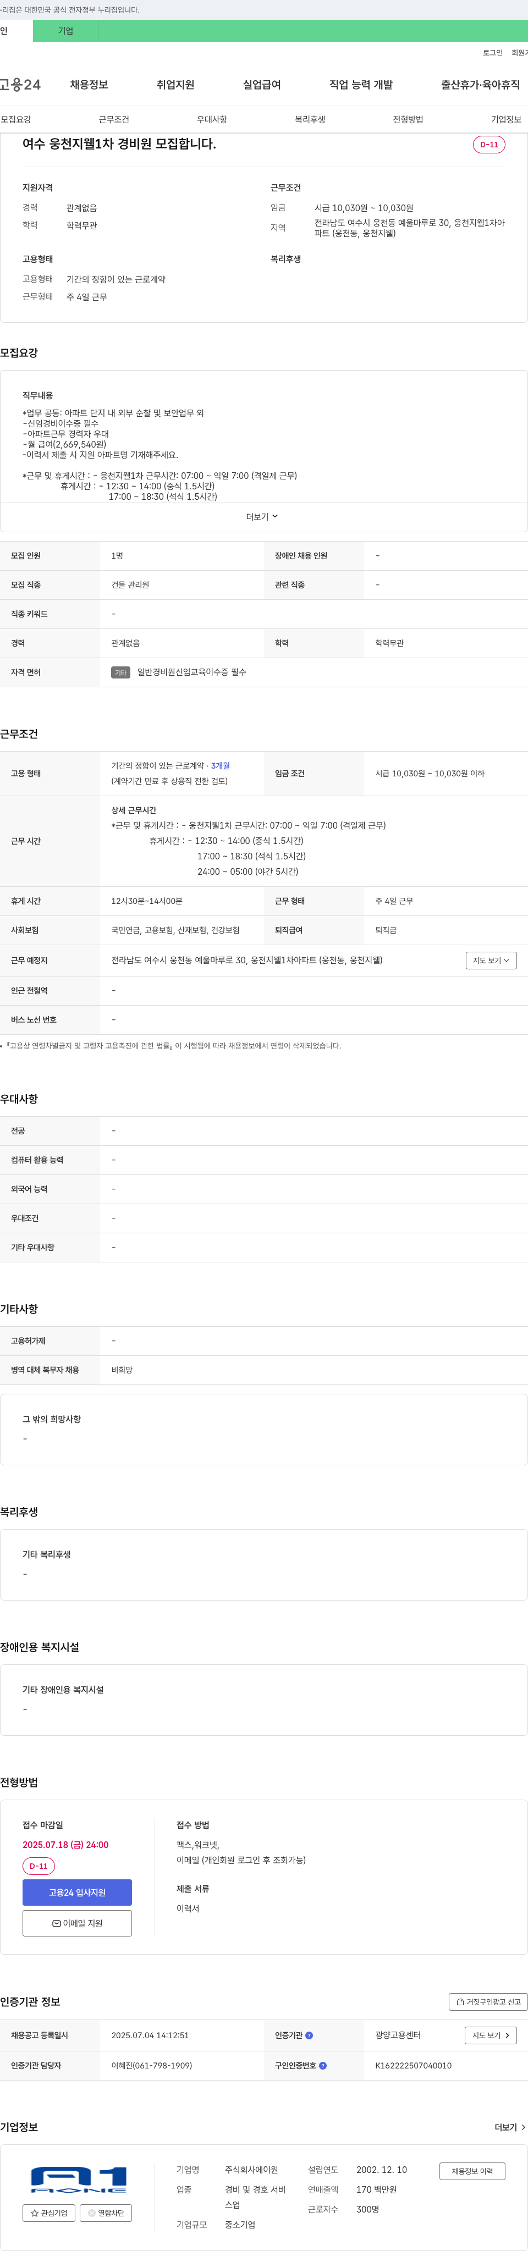Viewport: 528px width, 2251px height.
Task: Click the D-11 badge beside the job title
Action: [488, 144]
